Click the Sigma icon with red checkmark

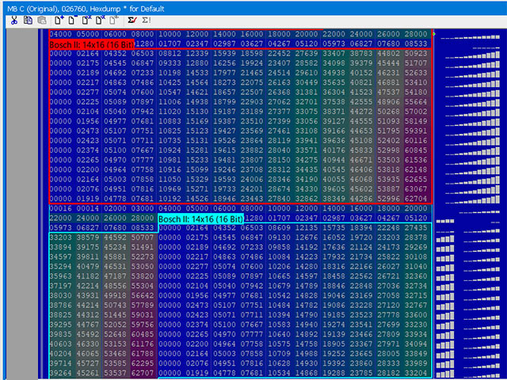131,21
